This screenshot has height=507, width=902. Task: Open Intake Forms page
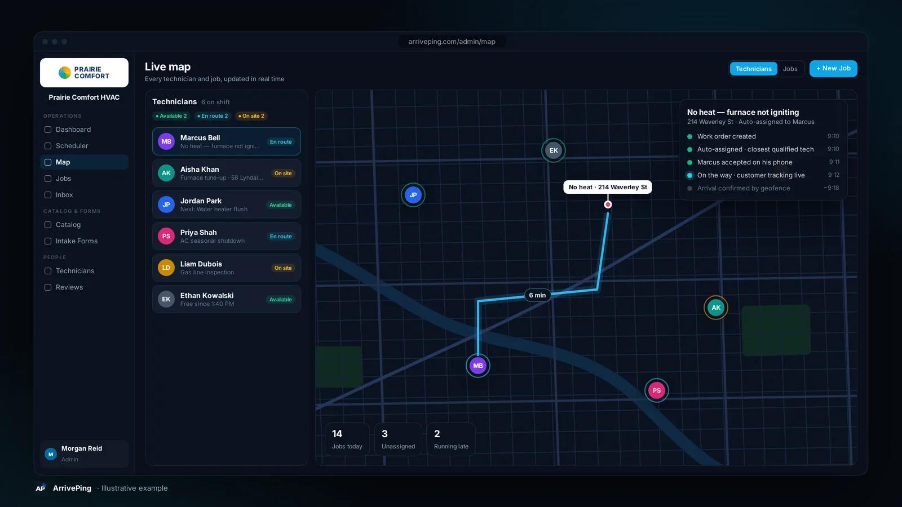point(84,241)
